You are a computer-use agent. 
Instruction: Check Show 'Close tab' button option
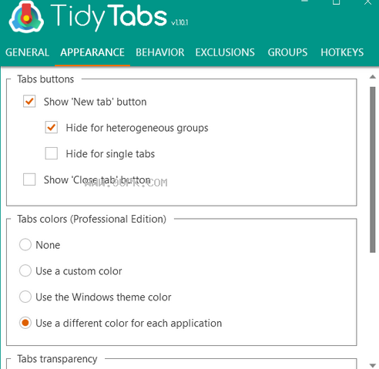tap(29, 179)
